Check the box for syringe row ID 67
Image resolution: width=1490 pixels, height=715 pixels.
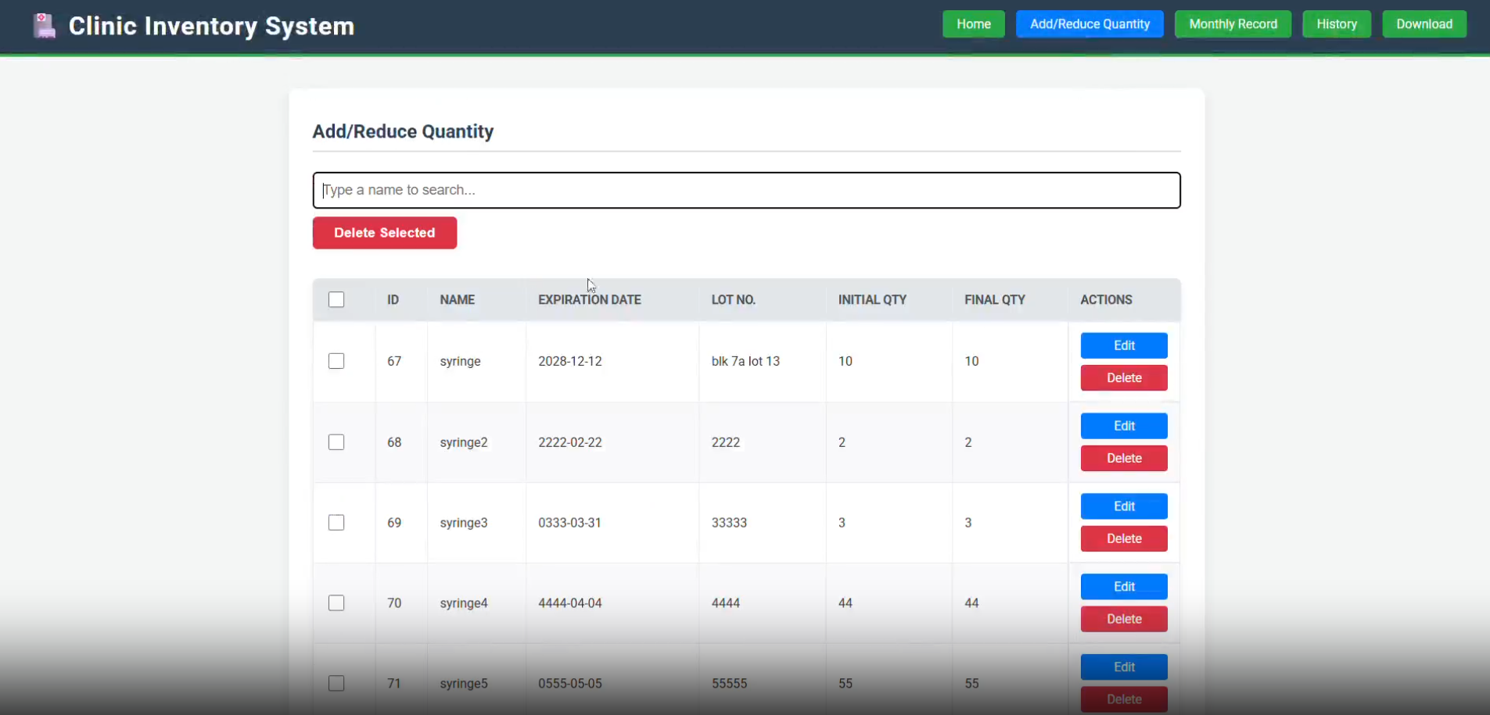coord(336,361)
